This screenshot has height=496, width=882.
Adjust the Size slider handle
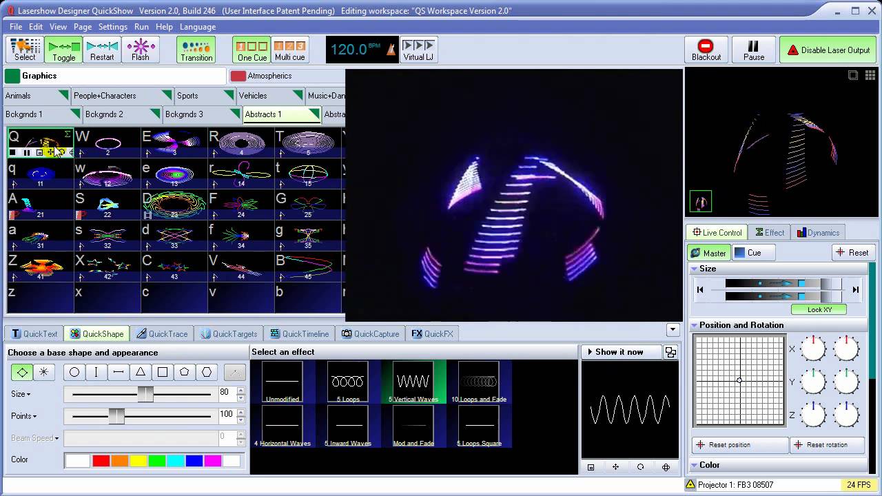point(145,394)
